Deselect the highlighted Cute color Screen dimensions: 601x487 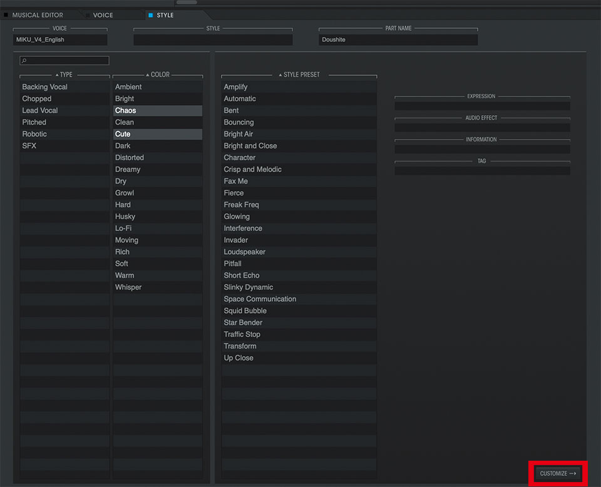[x=158, y=134]
